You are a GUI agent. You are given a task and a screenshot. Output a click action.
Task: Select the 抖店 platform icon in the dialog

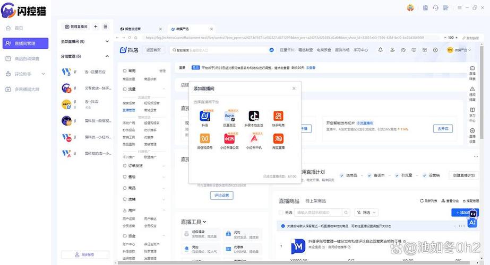tap(205, 116)
